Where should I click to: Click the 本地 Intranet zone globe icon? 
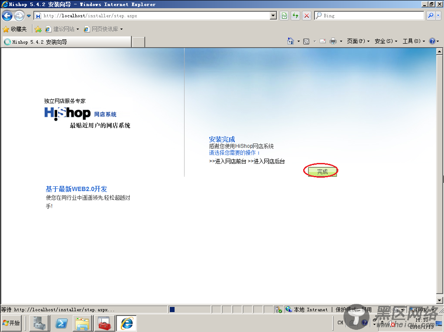point(288,310)
